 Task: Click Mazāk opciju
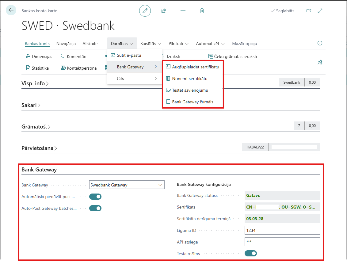click(245, 44)
